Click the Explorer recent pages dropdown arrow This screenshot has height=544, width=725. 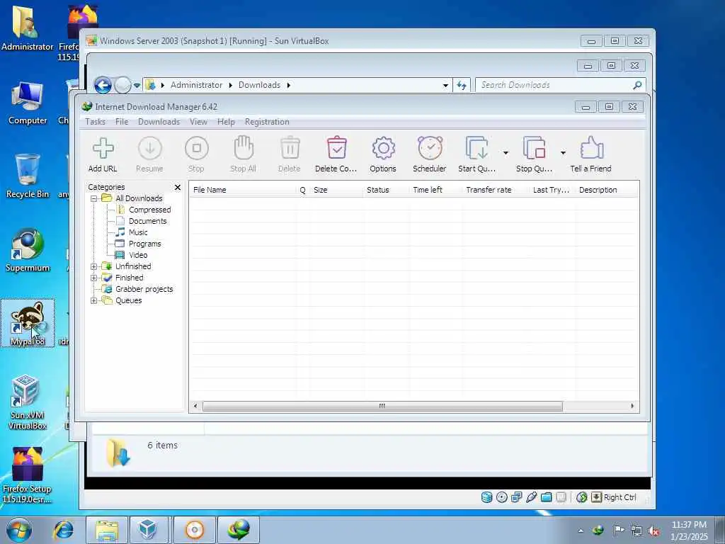click(137, 86)
